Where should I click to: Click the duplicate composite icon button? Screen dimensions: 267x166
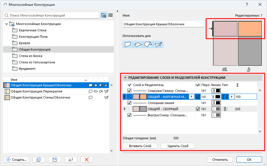point(39,160)
